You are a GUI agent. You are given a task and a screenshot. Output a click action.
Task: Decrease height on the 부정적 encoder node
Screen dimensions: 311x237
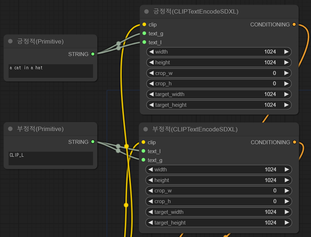pos(151,180)
